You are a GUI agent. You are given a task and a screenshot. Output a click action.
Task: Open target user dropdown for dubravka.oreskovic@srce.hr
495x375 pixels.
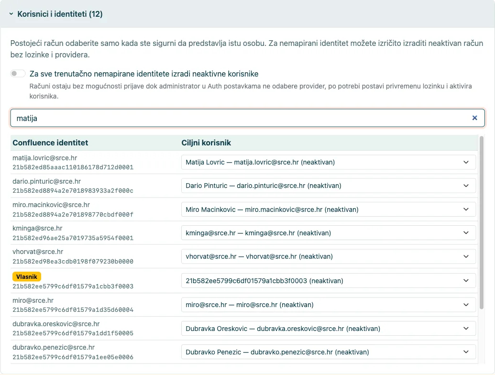(328, 328)
